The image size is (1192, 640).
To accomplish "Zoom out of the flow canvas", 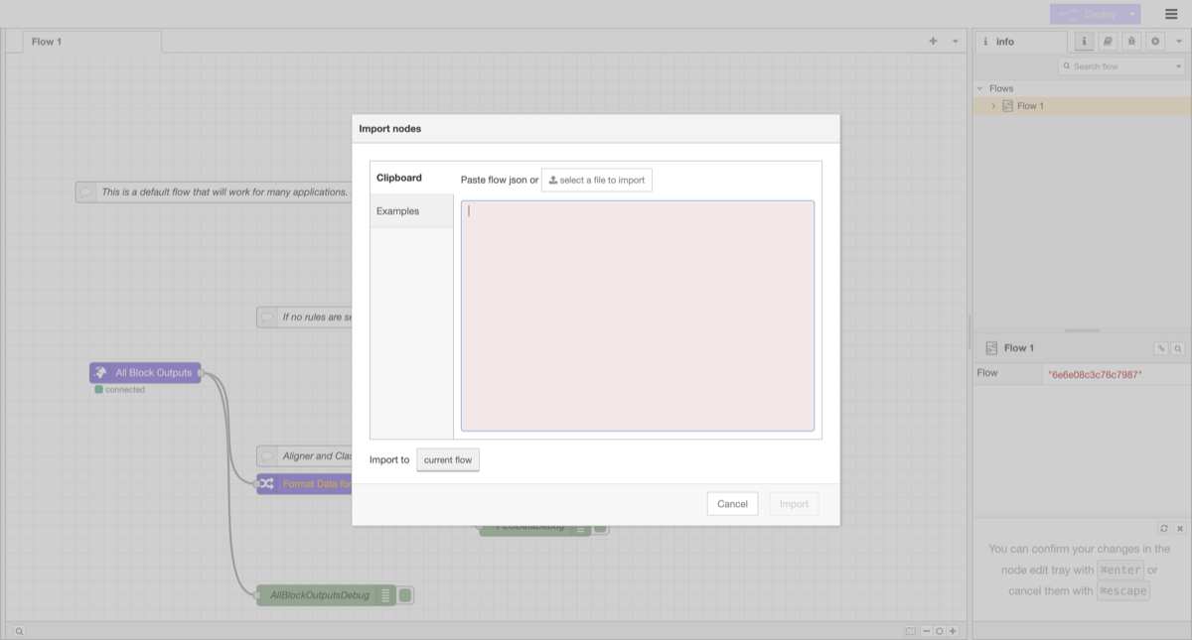I will tap(925, 630).
